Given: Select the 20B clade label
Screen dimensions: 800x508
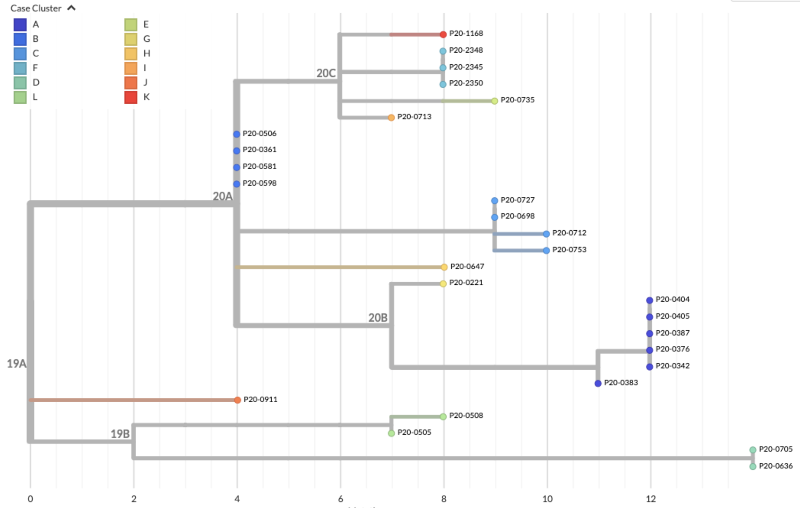Looking at the screenshot, I should coord(378,318).
